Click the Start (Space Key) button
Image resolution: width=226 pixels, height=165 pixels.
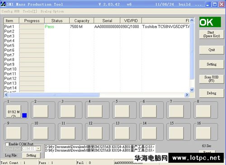pyautogui.click(x=212, y=34)
